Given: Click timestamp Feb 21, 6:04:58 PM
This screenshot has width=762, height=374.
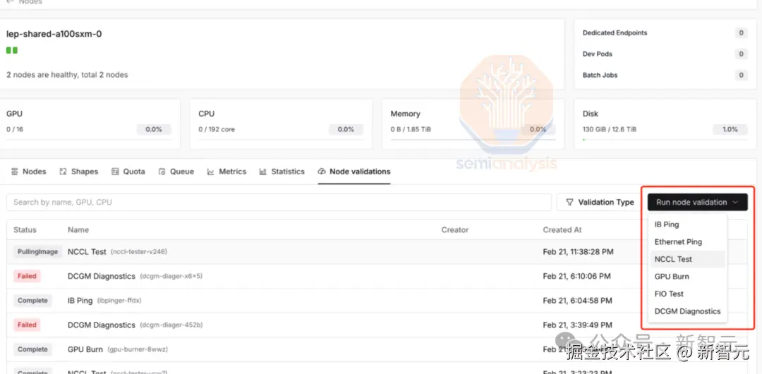Looking at the screenshot, I should click(x=577, y=301).
